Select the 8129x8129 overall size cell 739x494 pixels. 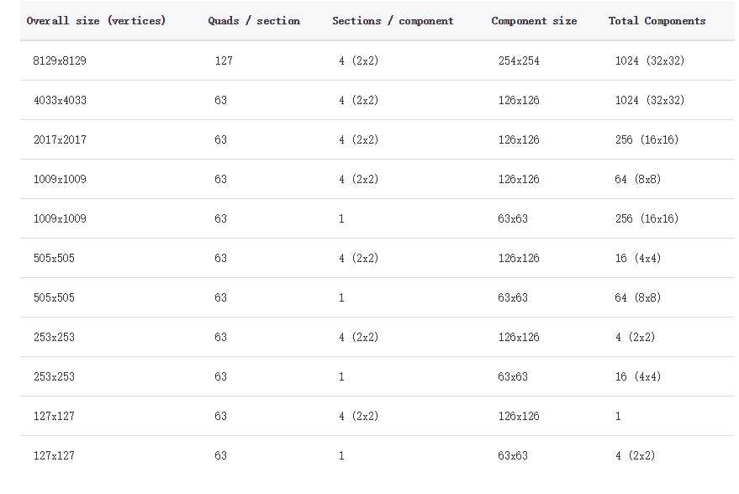point(60,60)
